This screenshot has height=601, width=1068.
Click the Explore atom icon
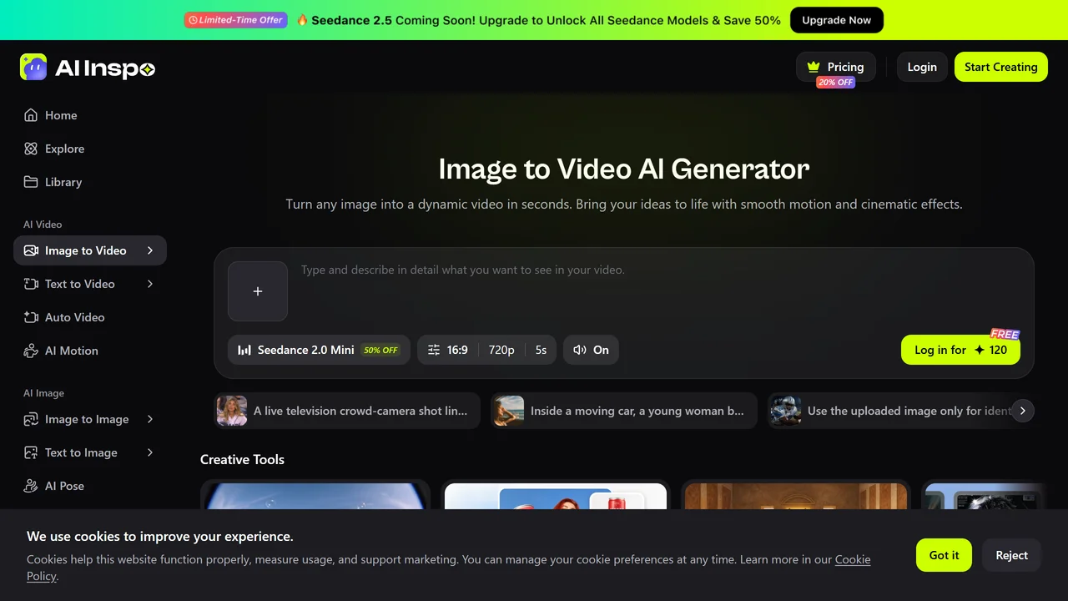tap(31, 149)
